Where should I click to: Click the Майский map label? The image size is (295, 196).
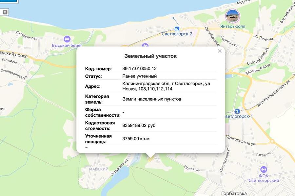(99, 168)
